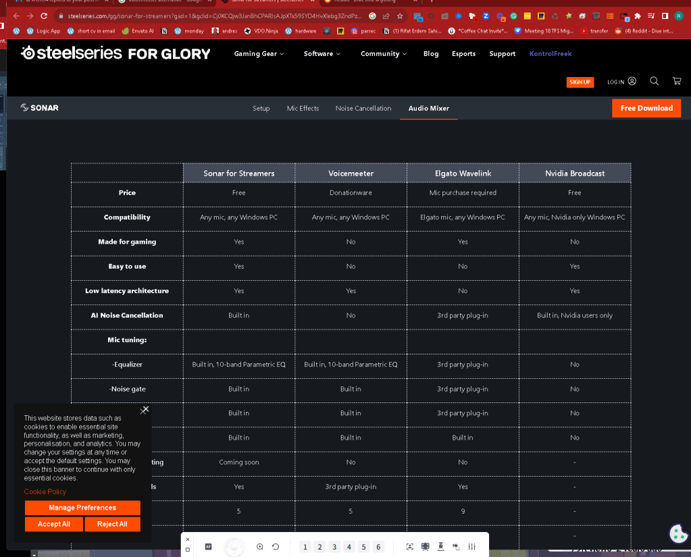Click the orange SIGN UP button
691x557 pixels.
580,82
